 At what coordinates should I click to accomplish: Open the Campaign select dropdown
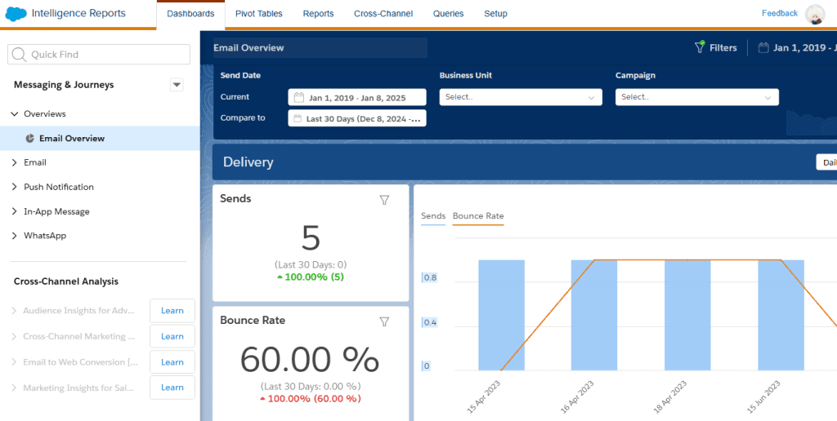point(696,97)
